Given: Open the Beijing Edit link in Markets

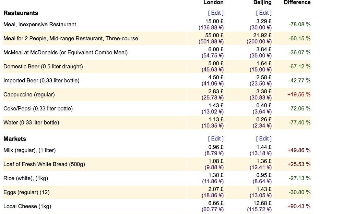Looking at the screenshot, I should tap(264, 138).
